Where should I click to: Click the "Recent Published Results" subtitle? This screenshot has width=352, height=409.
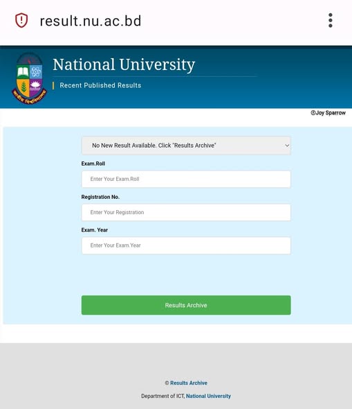[100, 85]
